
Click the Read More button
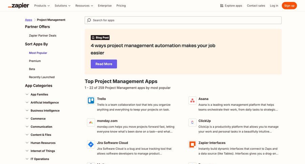pos(104,64)
